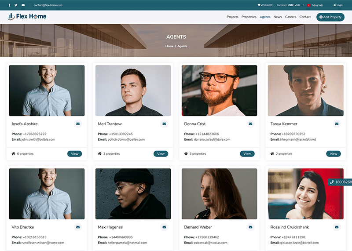
Task: Click the Flex Home logo
Action: 27,17
